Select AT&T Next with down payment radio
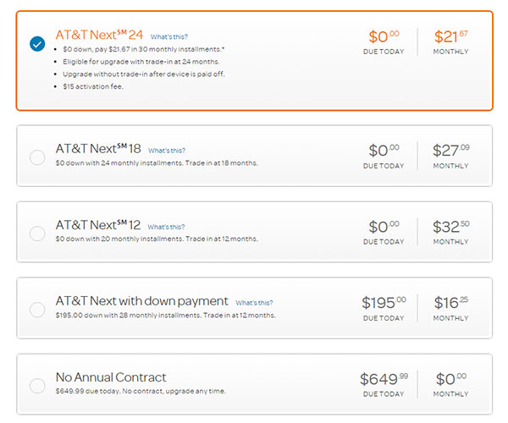 pyautogui.click(x=37, y=310)
